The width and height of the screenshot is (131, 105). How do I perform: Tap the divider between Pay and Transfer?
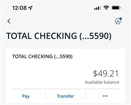coord(46,96)
